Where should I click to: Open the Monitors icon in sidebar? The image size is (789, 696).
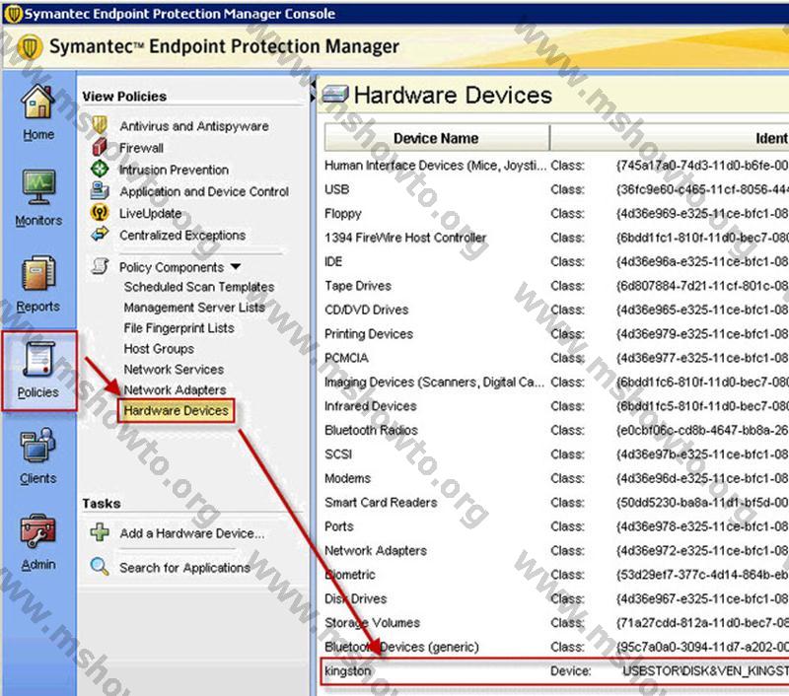[x=38, y=187]
